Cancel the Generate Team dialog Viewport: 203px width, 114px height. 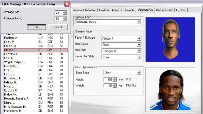pyautogui.click(x=58, y=27)
